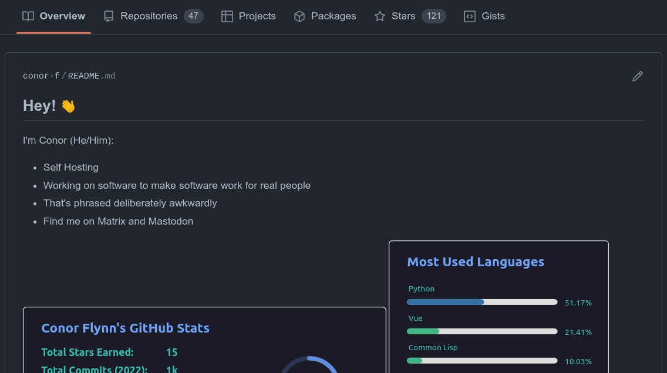Screen dimensions: 667x373
Task: Click the waving hand emoji
Action: coord(68,106)
